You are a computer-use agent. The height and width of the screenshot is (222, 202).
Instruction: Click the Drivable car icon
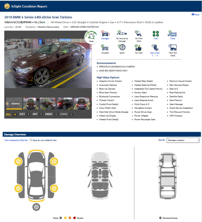click(x=105, y=48)
